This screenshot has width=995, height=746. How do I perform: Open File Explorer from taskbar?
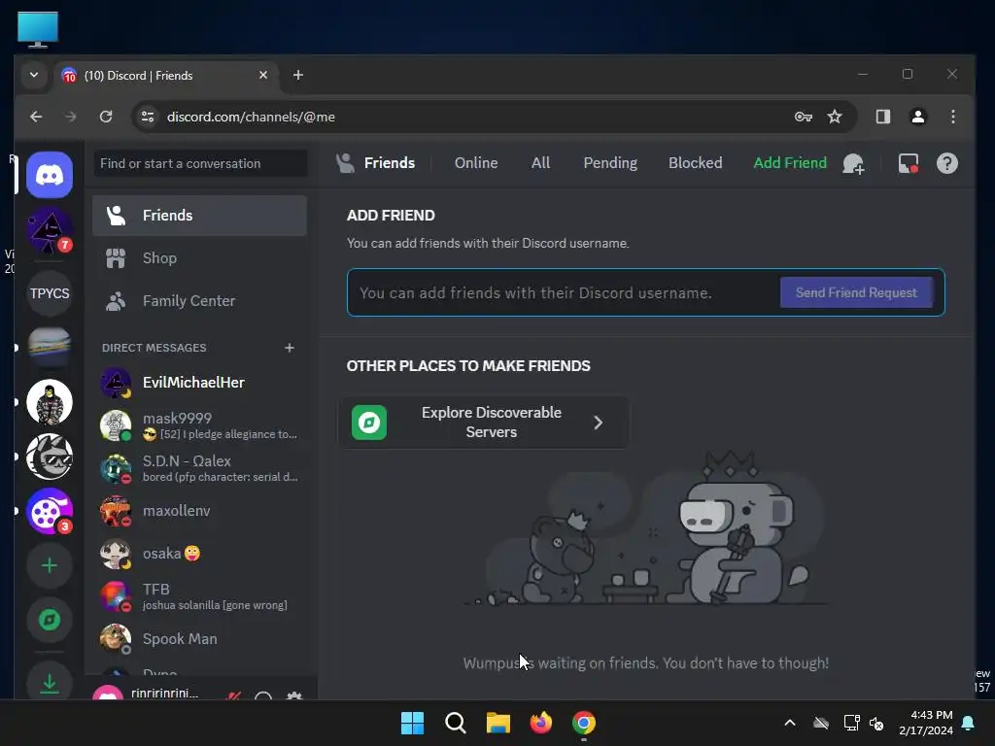[x=498, y=723]
